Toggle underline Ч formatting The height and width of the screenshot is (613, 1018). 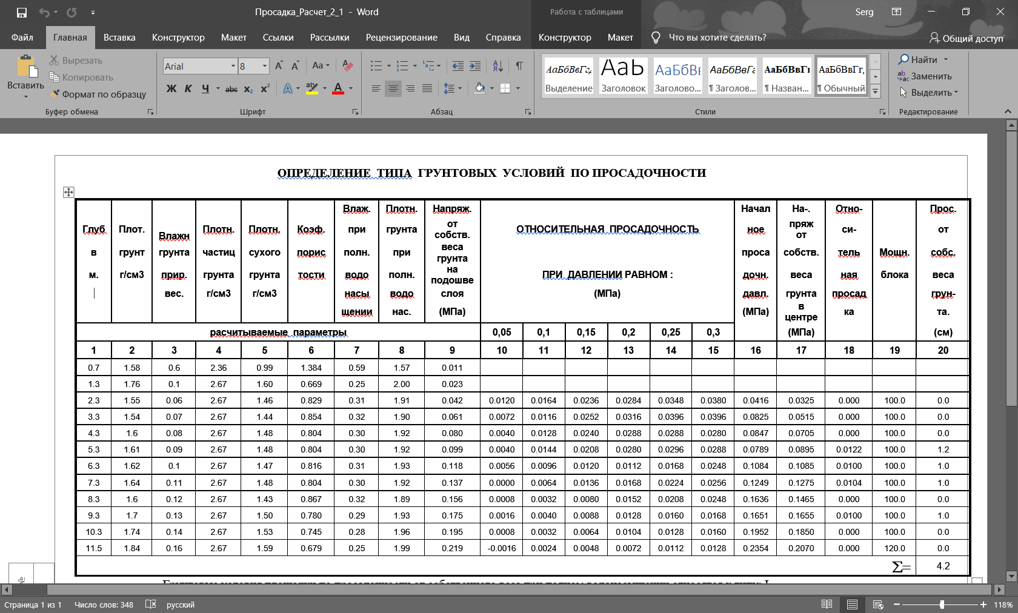point(205,88)
